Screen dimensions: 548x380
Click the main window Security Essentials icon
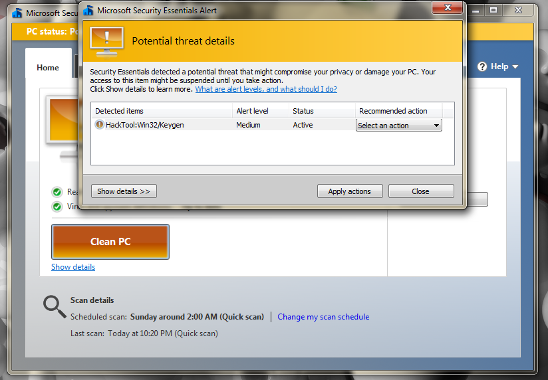tap(17, 13)
